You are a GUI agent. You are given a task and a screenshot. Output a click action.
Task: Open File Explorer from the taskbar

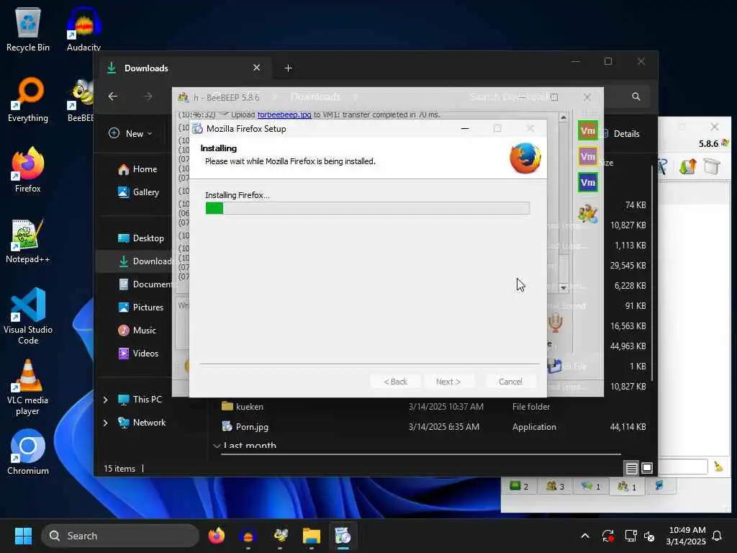click(311, 536)
